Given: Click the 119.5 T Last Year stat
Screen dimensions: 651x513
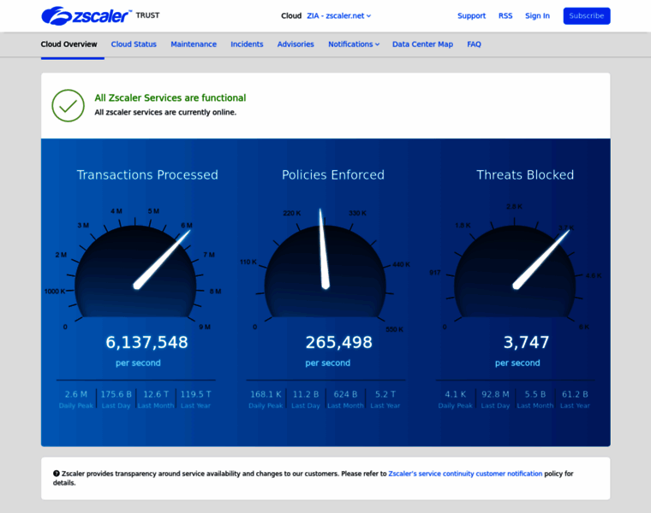Looking at the screenshot, I should (195, 399).
